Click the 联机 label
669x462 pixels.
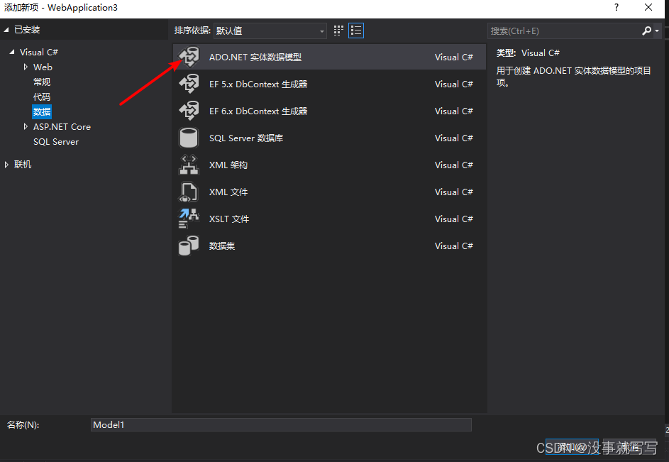pyautogui.click(x=23, y=165)
